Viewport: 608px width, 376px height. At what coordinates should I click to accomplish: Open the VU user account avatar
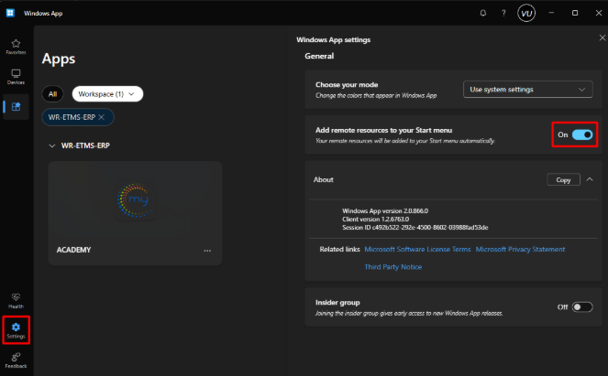[526, 13]
